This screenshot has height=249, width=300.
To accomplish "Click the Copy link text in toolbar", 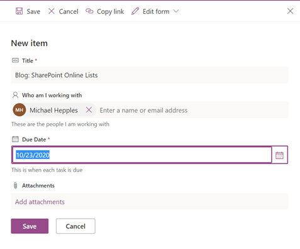I will [x=110, y=11].
